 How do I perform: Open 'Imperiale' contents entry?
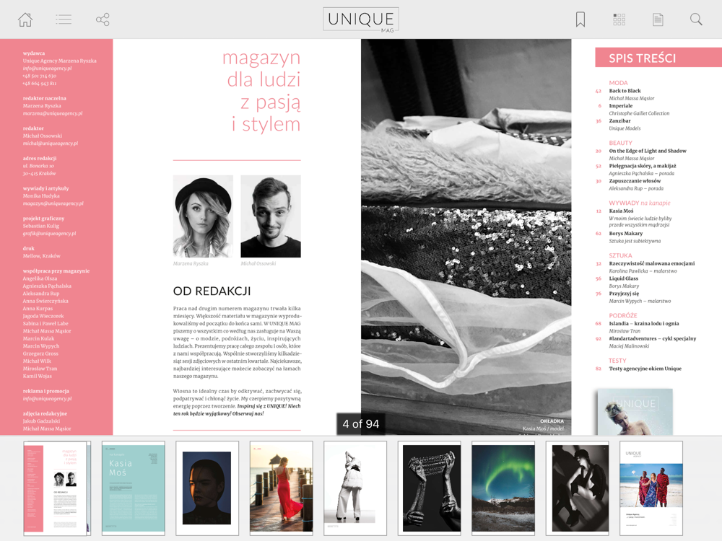point(621,106)
